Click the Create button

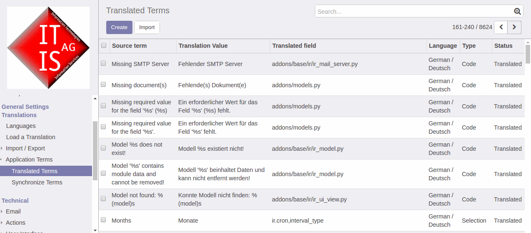coord(119,27)
